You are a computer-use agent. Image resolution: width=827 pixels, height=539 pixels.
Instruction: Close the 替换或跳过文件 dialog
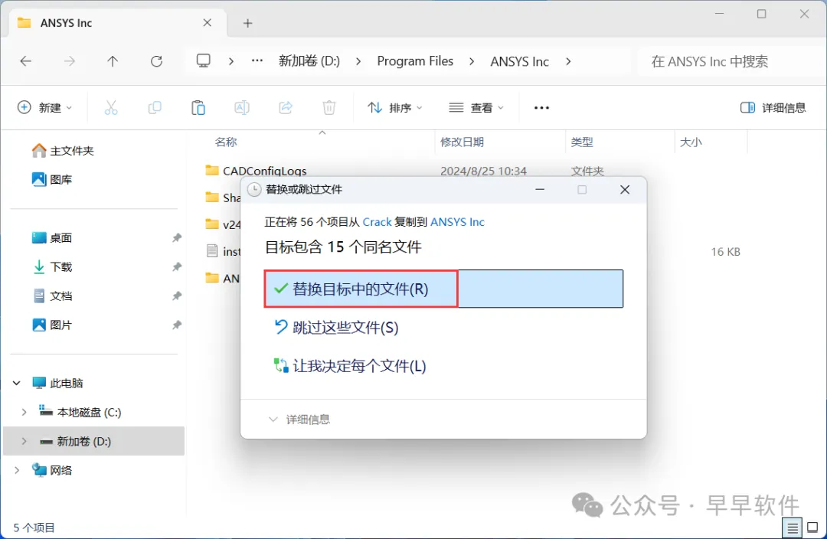click(x=625, y=189)
